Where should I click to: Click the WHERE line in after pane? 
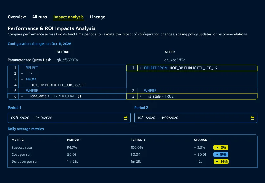click(192, 91)
